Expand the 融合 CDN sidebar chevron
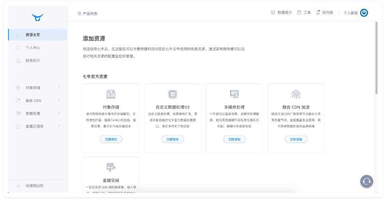386x202 pixels. pyautogui.click(x=59, y=100)
